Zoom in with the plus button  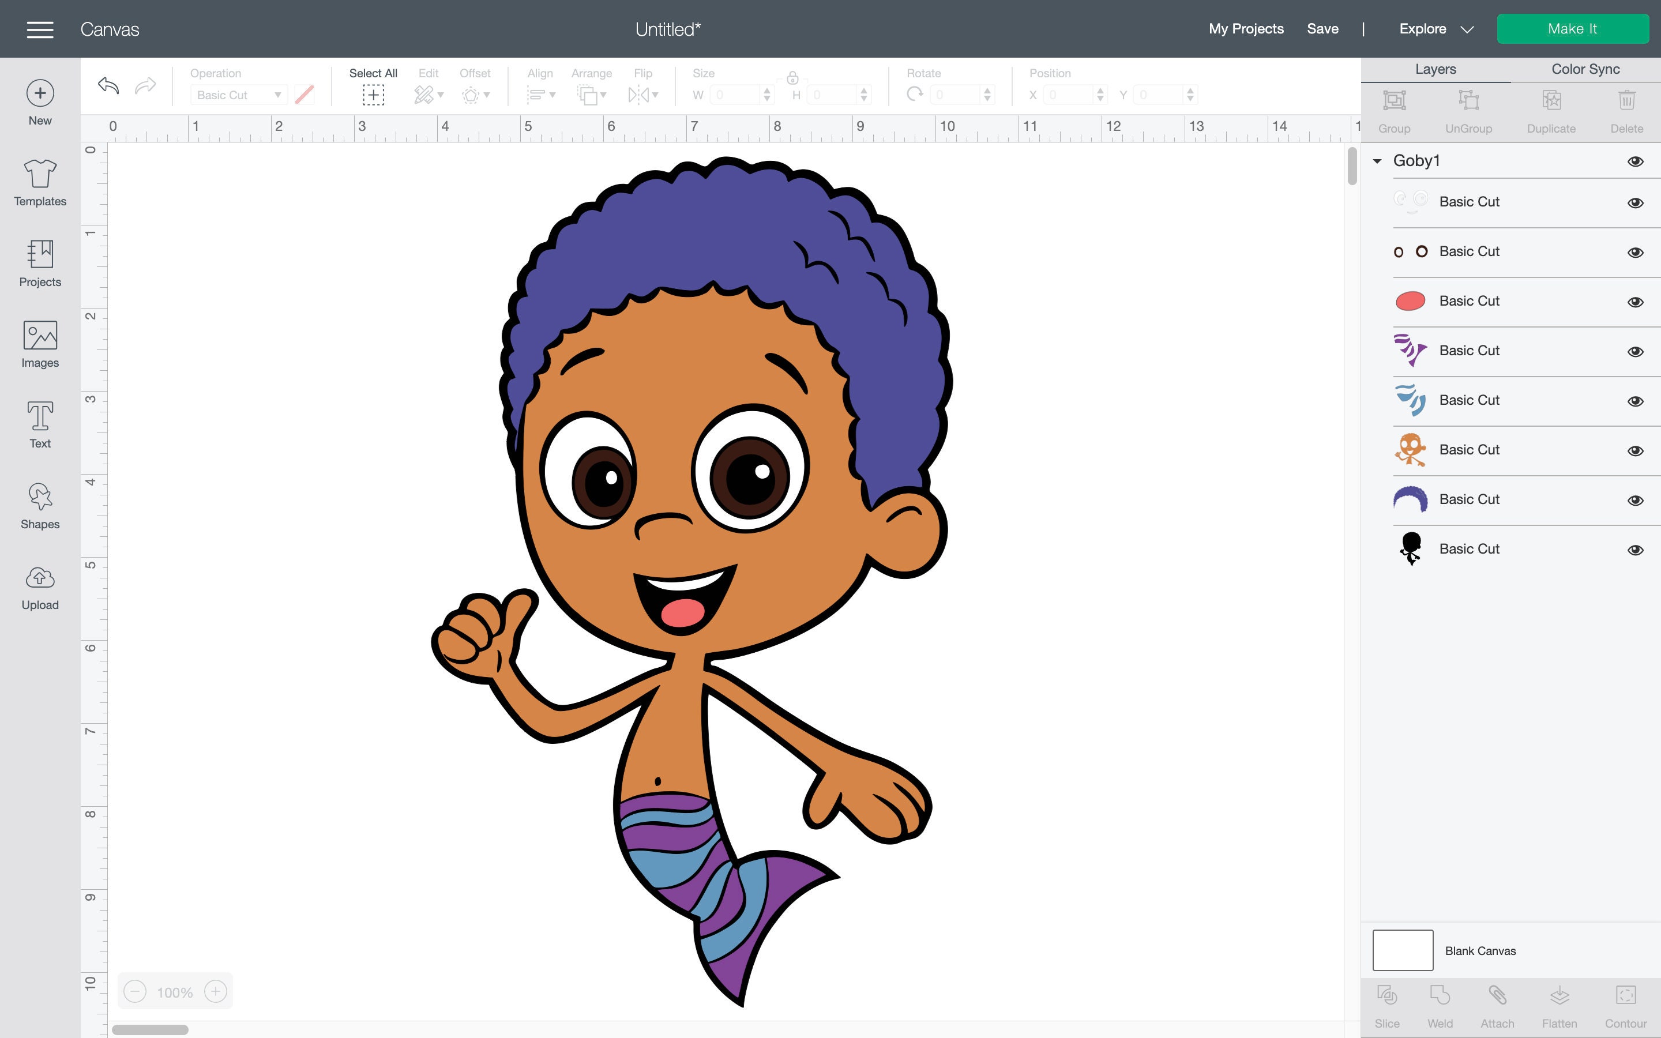(216, 991)
